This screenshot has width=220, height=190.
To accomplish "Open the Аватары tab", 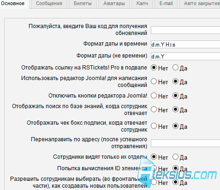I will [x=114, y=4].
